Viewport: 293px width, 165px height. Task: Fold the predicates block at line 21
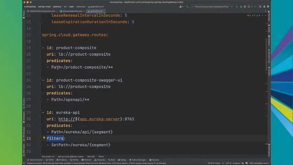(x=40, y=61)
